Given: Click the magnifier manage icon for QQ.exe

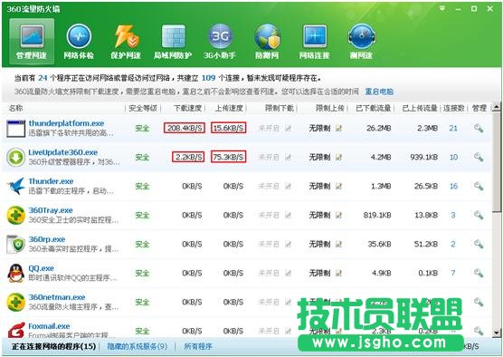Looking at the screenshot, I should 479,273.
